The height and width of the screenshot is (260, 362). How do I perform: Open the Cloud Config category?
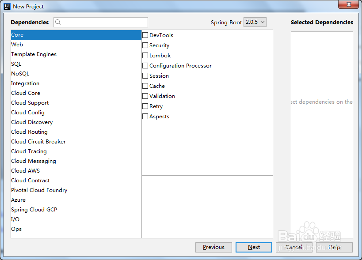pos(76,112)
